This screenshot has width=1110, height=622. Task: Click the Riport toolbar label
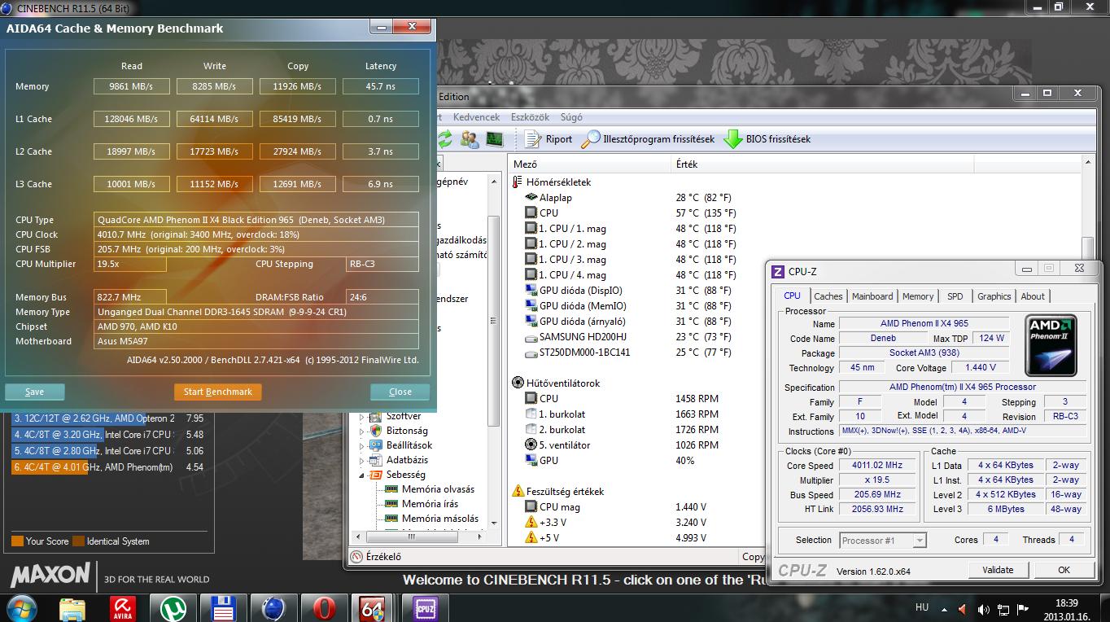click(558, 139)
